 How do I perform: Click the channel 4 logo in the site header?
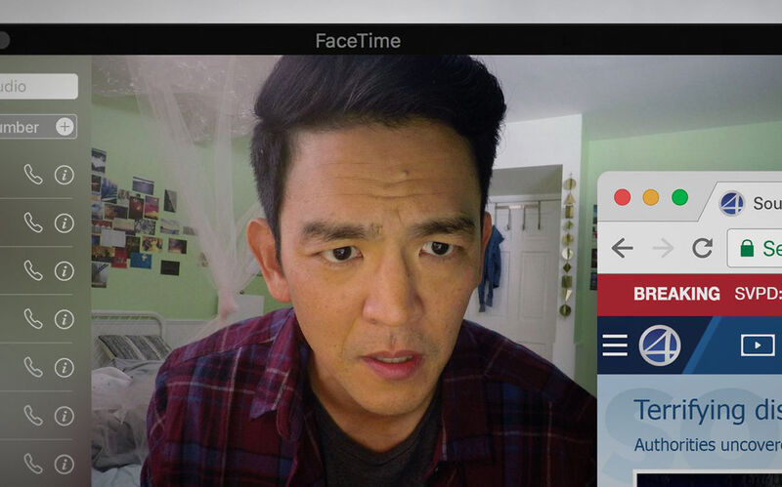tap(660, 345)
